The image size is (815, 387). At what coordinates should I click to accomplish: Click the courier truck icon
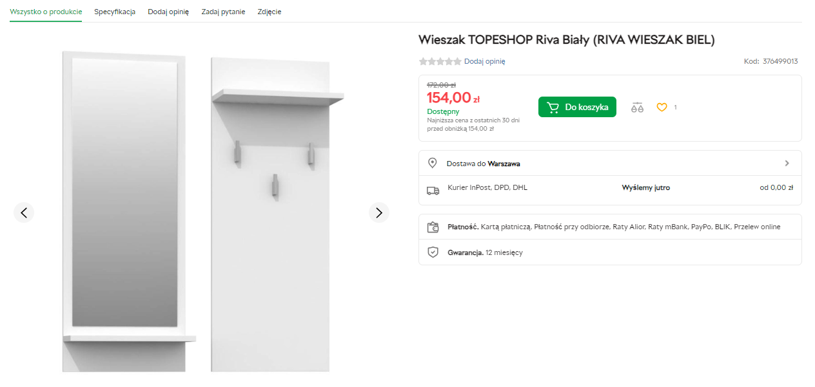click(x=433, y=191)
